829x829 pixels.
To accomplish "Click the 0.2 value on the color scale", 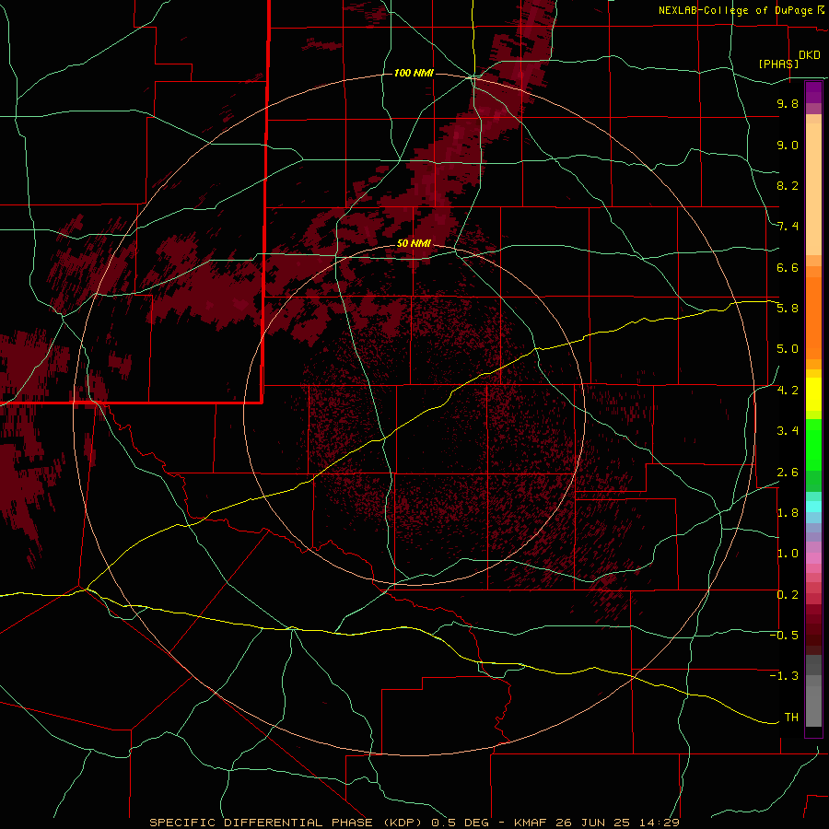I will 788,595.
